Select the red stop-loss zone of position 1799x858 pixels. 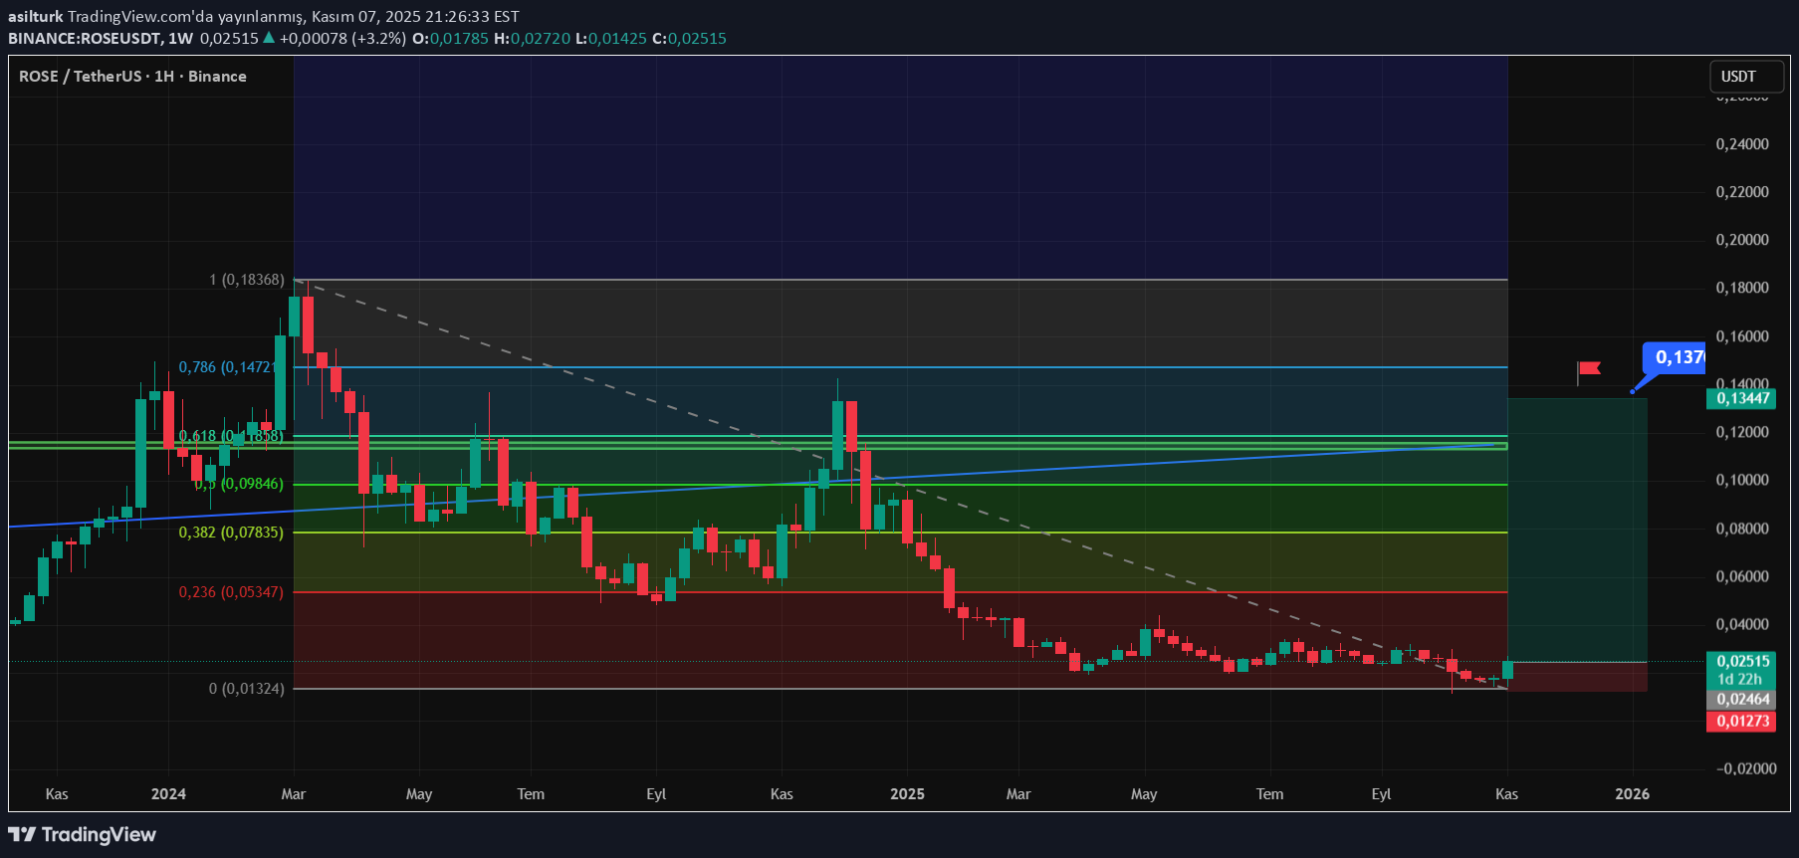click(x=1577, y=677)
